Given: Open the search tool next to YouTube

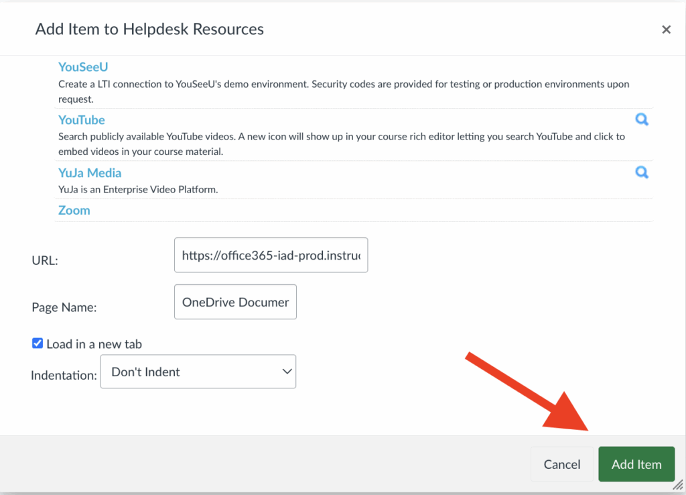Looking at the screenshot, I should click(x=642, y=119).
